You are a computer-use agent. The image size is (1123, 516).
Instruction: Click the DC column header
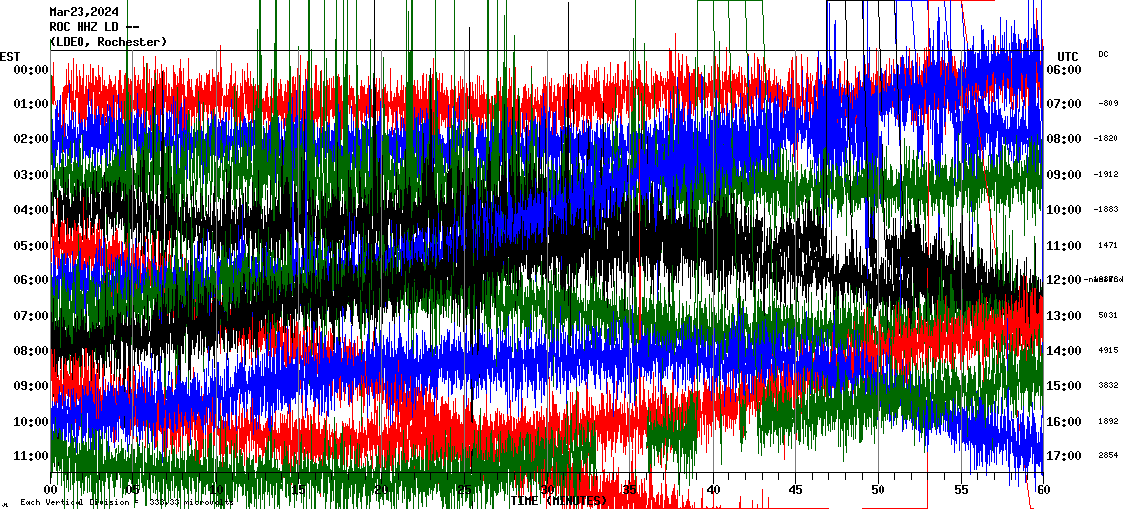tap(1103, 54)
